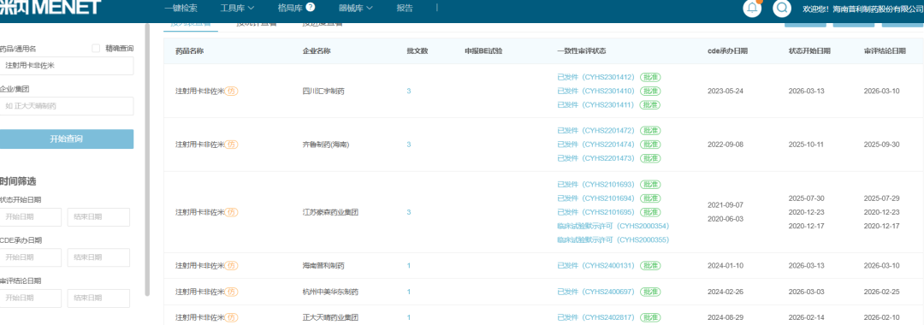The image size is (924, 325).
Task: Open link 已发件 (CYHS2301412)
Action: point(595,77)
